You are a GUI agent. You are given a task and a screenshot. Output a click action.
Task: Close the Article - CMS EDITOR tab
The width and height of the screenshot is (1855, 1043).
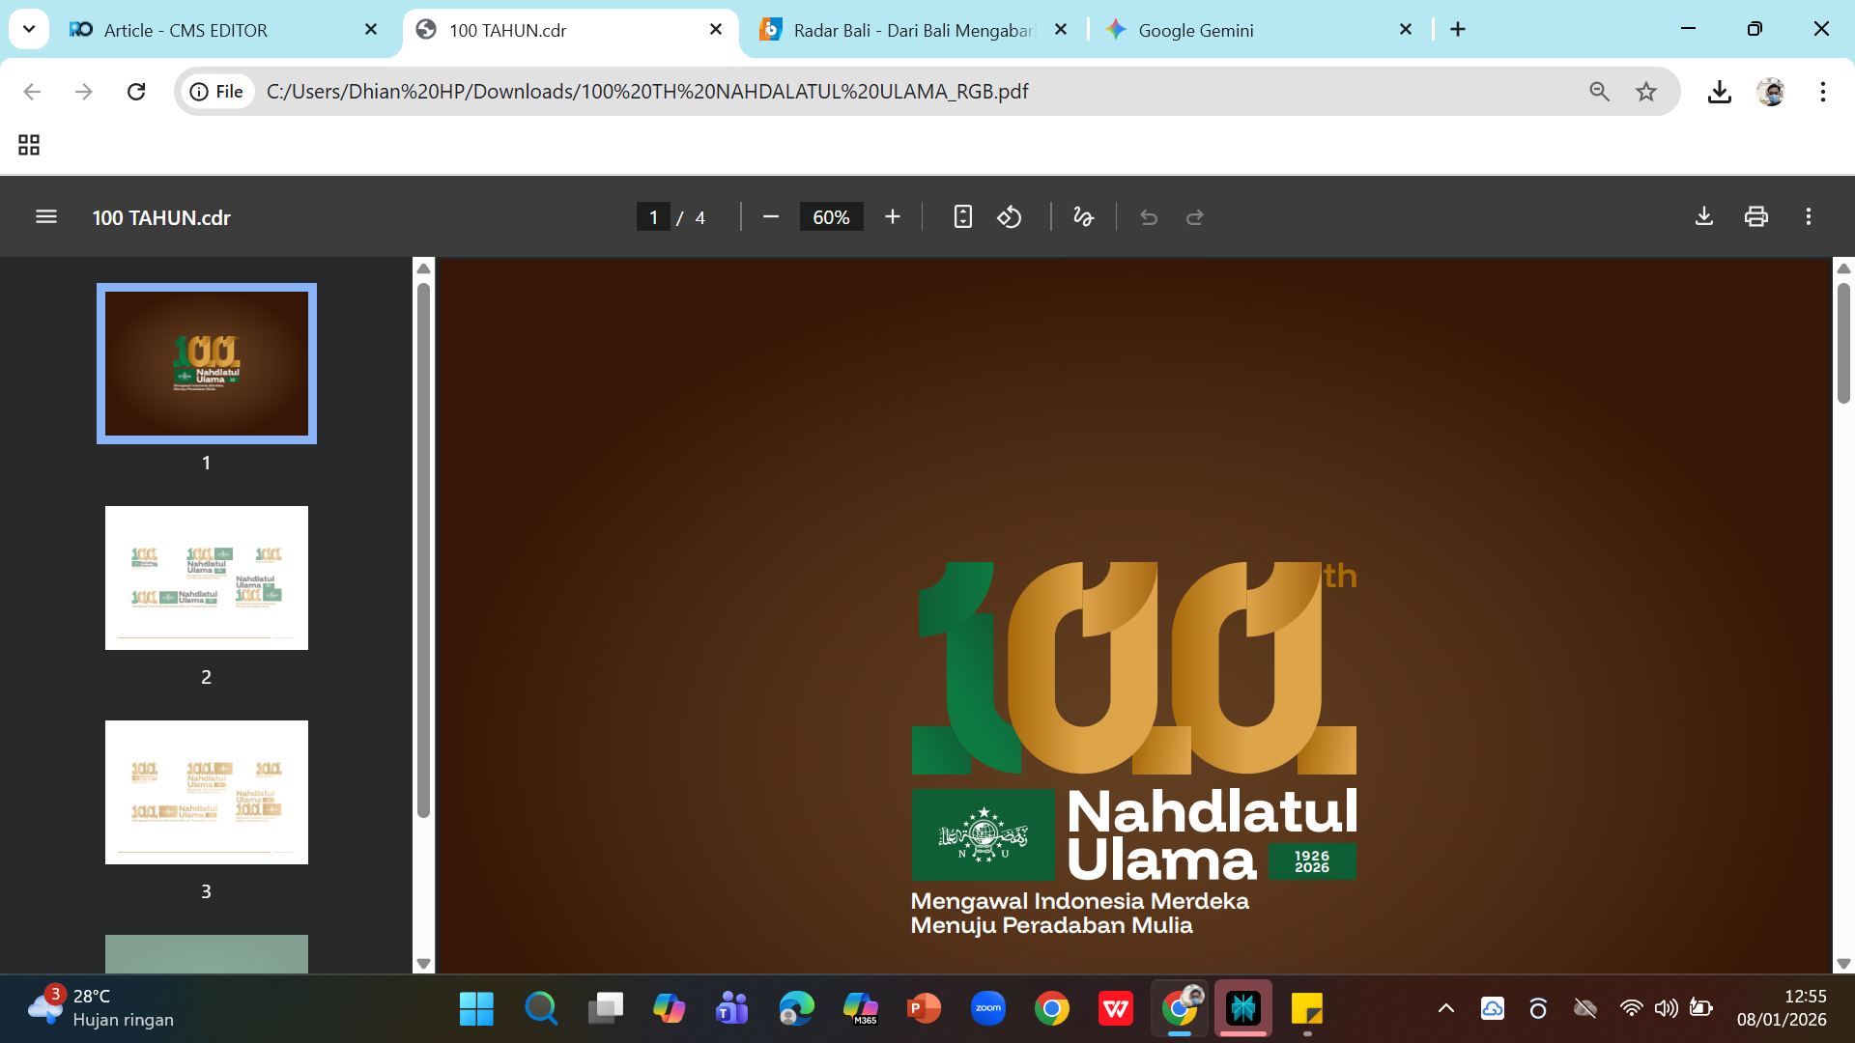(x=371, y=30)
